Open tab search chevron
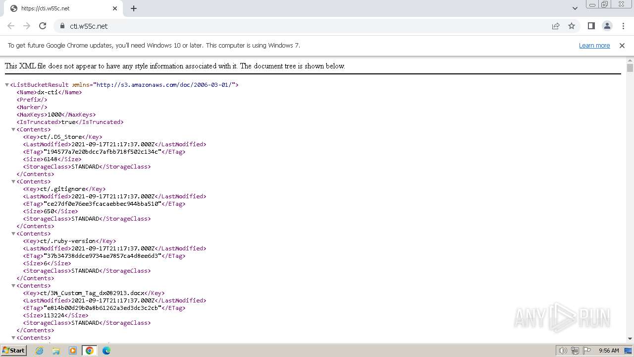This screenshot has width=634, height=357. [x=575, y=8]
